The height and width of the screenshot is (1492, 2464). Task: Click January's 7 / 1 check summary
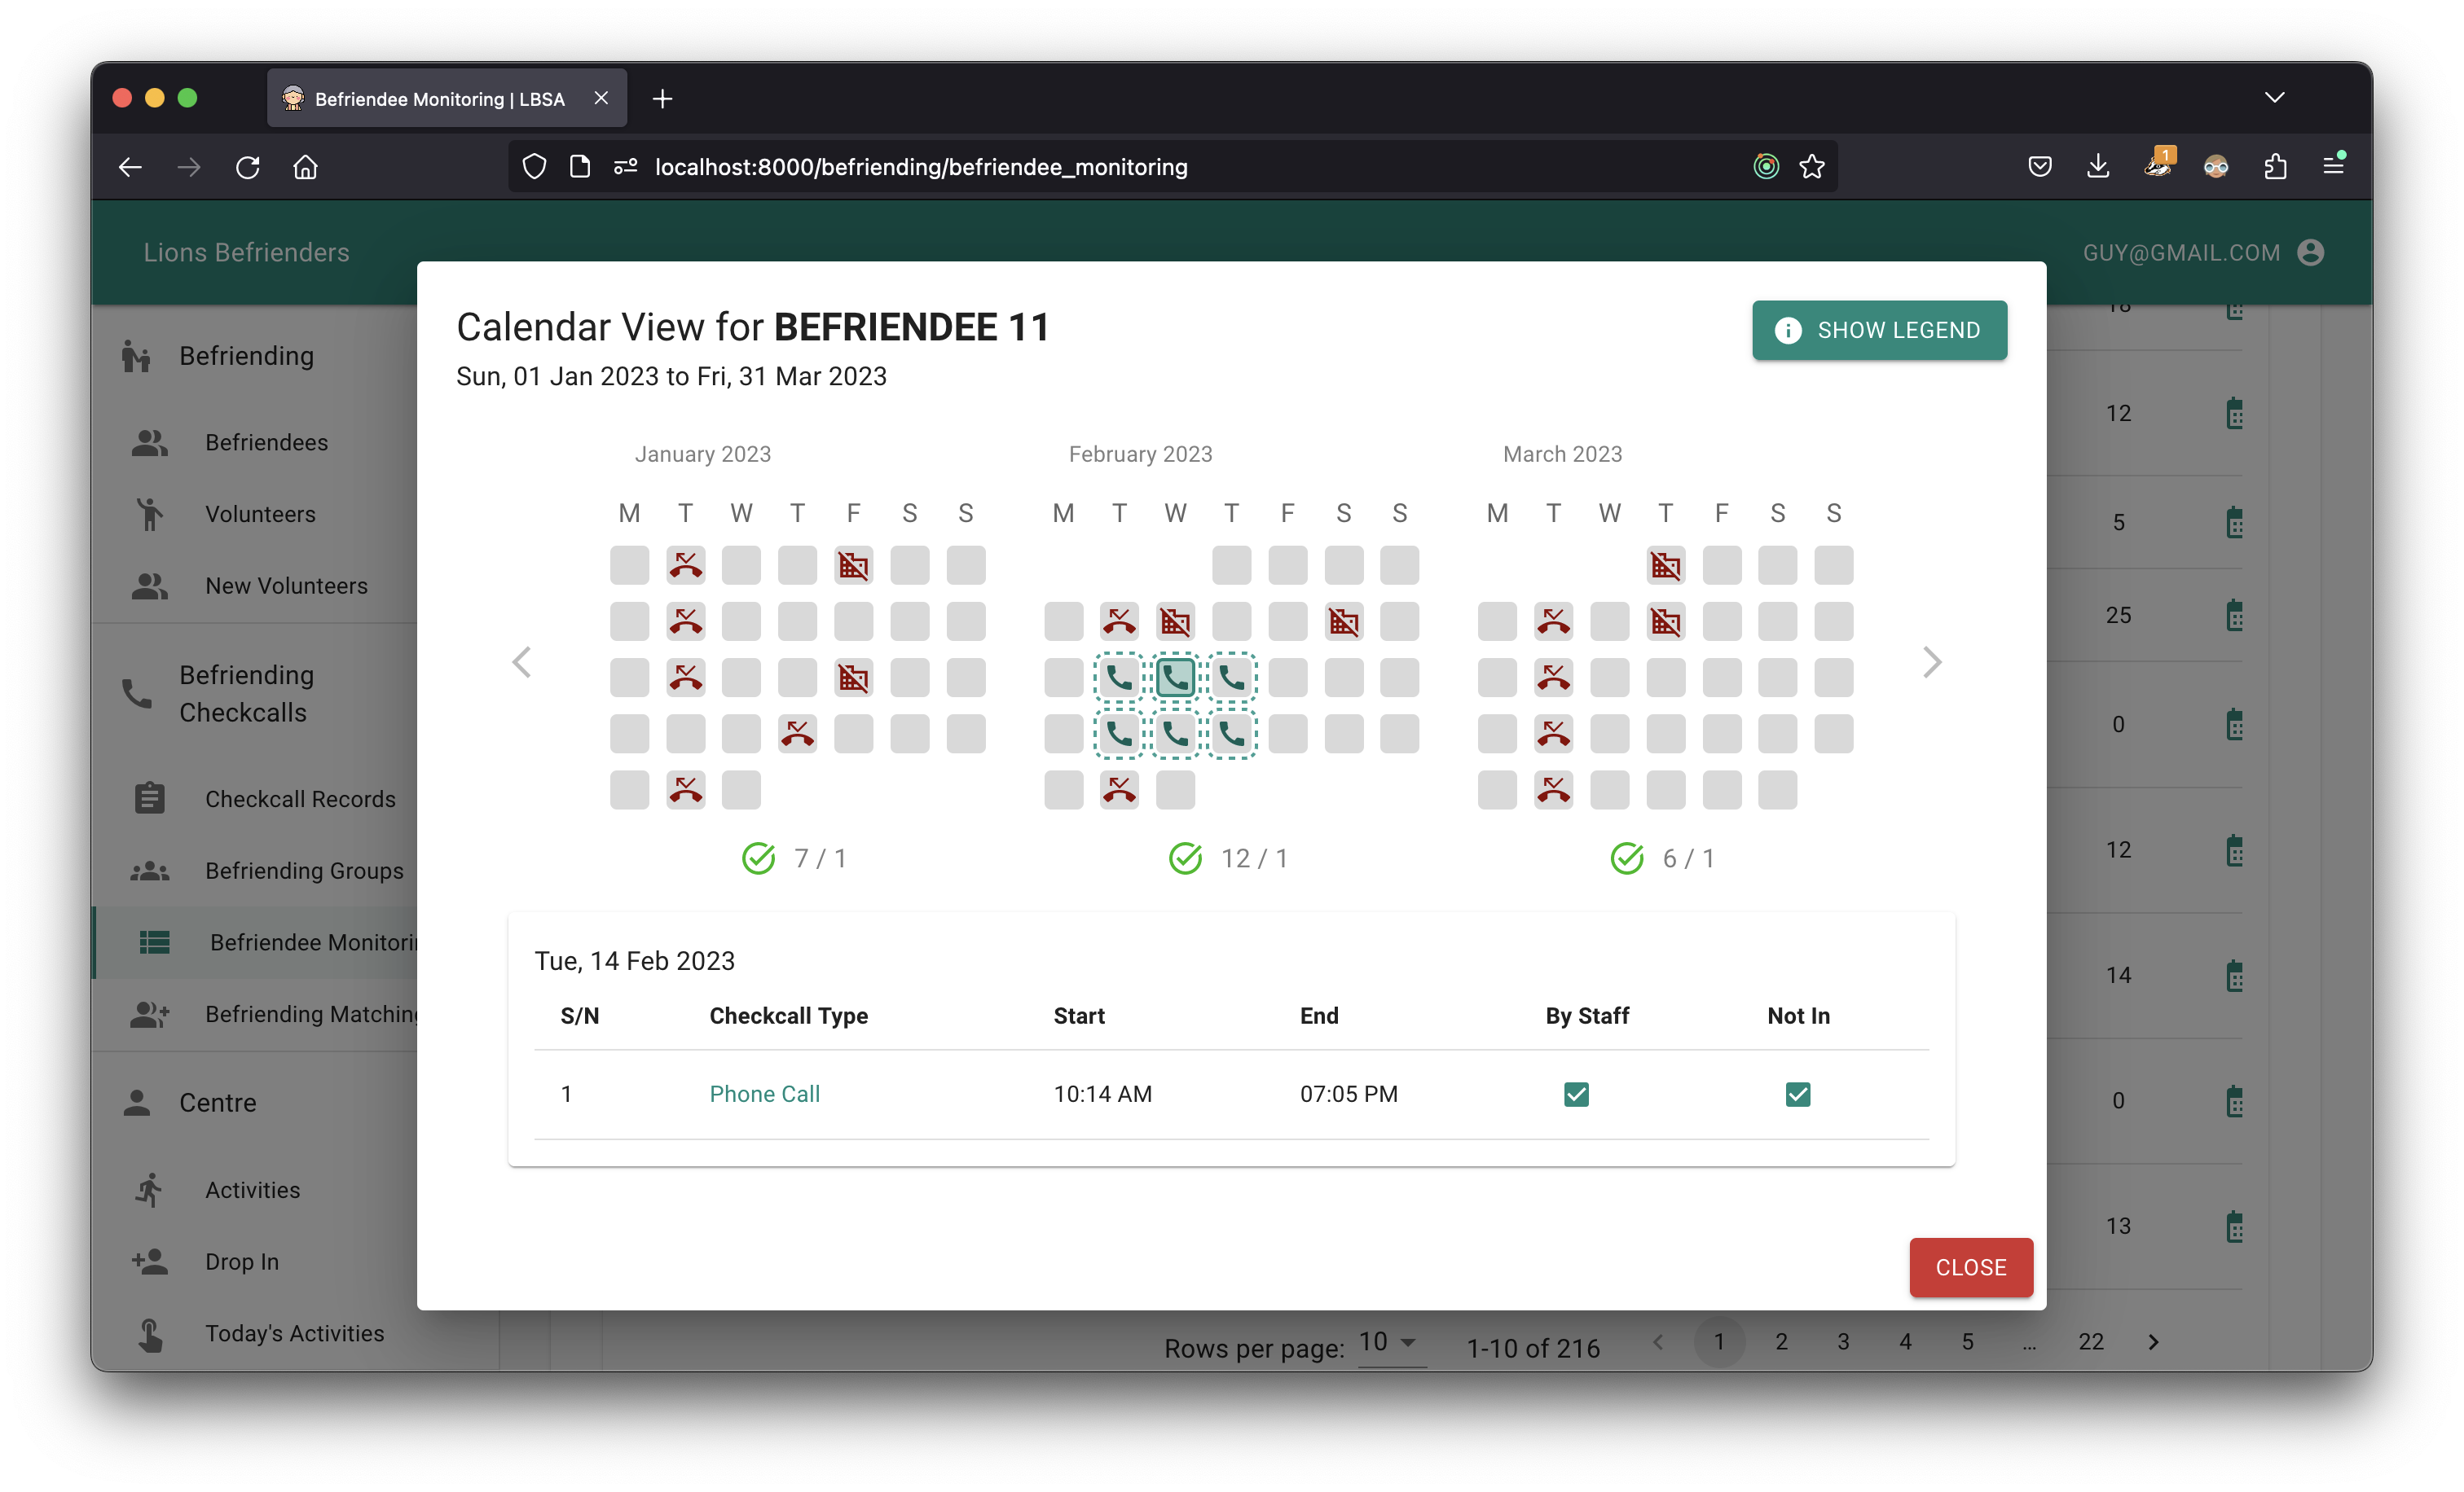(x=794, y=858)
